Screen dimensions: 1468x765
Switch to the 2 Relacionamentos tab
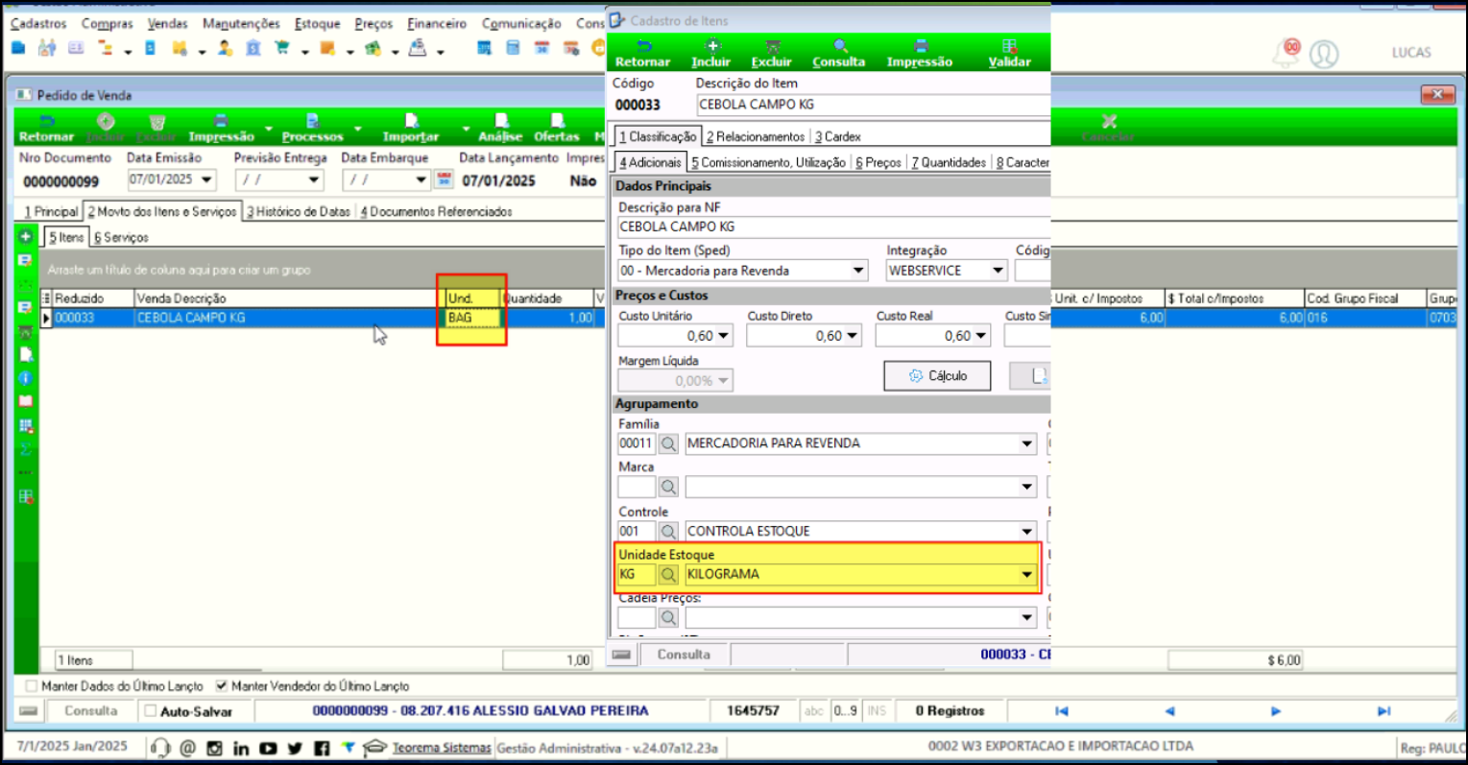(x=756, y=136)
